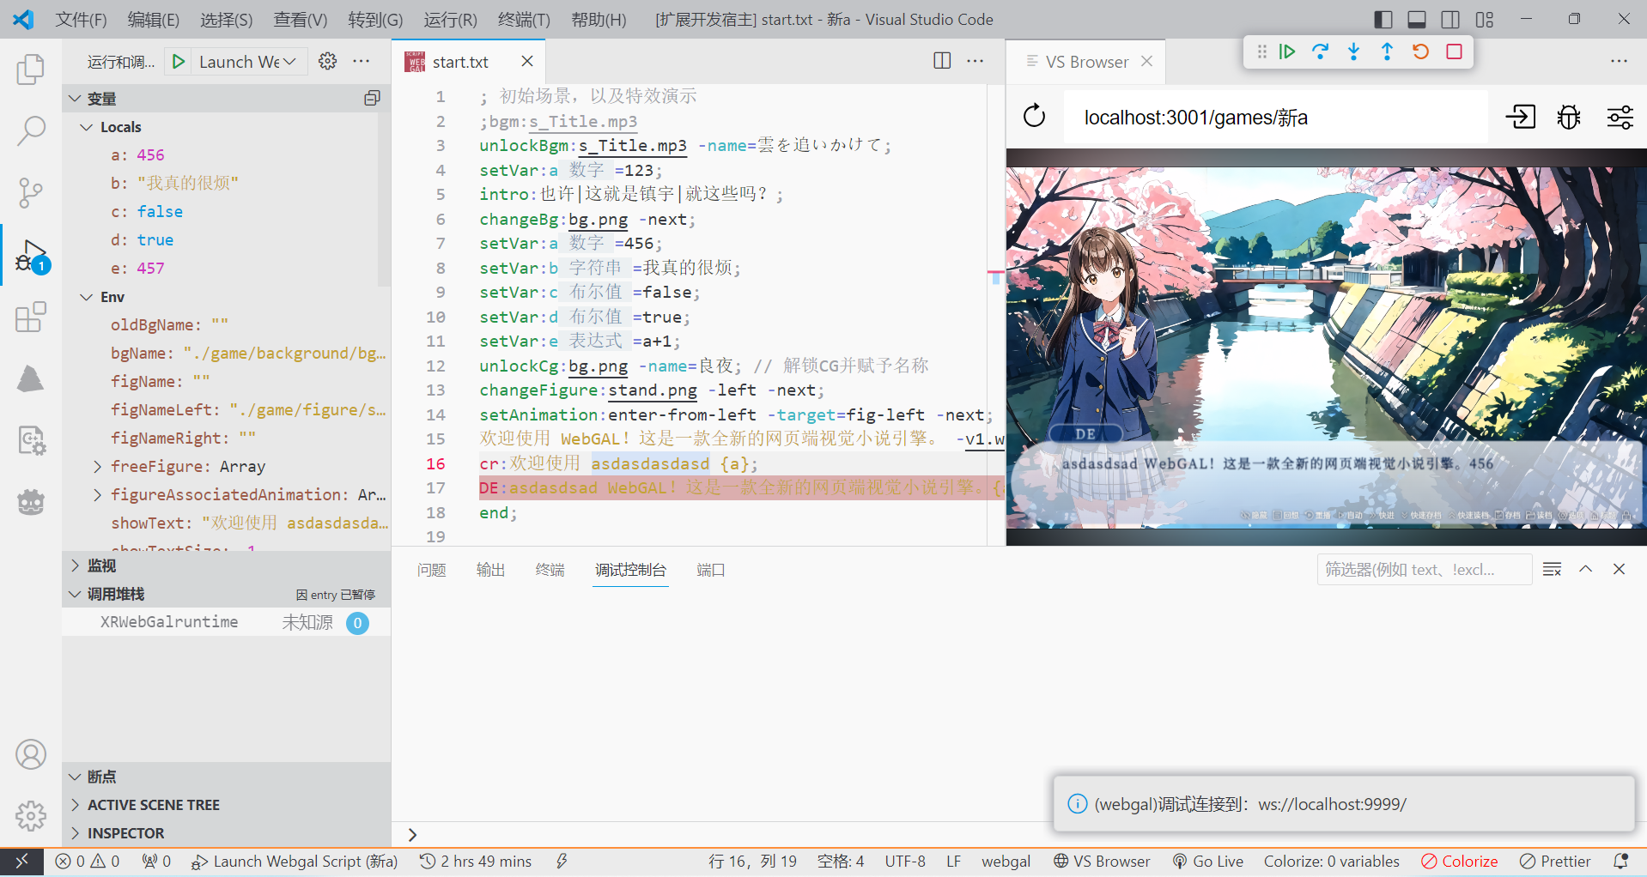The image size is (1647, 877).
Task: Expand the INSPECTOR section
Action: click(x=75, y=833)
